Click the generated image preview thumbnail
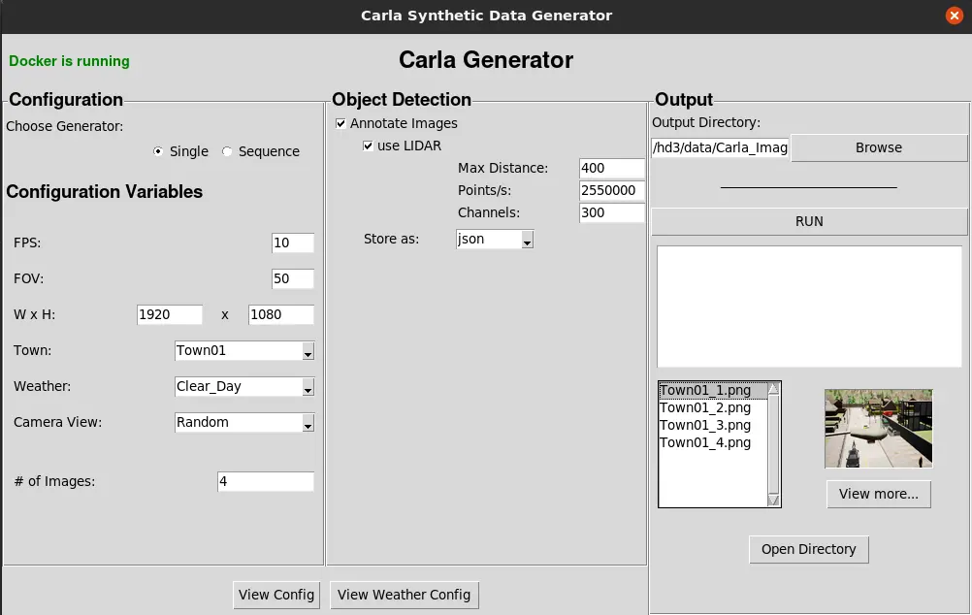 pos(878,428)
